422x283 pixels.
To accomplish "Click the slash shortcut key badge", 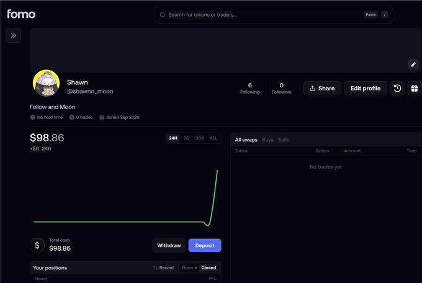I will pyautogui.click(x=385, y=14).
